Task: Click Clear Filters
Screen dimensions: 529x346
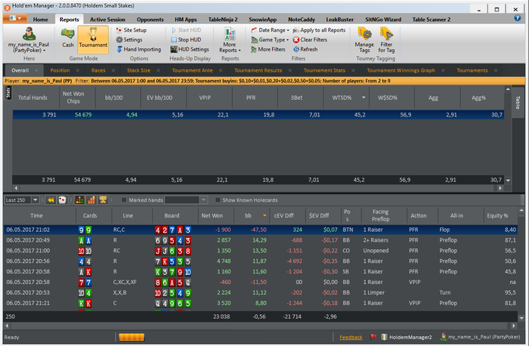Action: tap(310, 39)
